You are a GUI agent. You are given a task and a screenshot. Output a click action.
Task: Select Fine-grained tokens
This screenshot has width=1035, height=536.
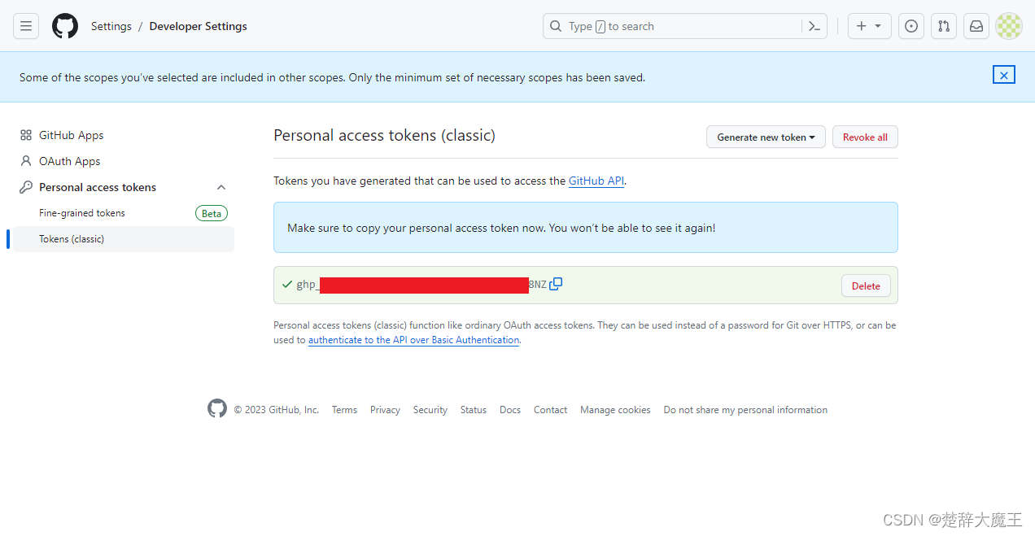tap(82, 213)
